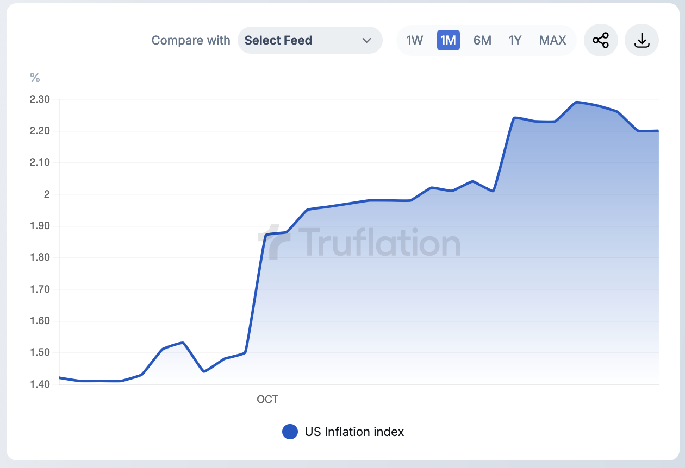Switch to the 1W time range
This screenshot has width=685, height=468.
point(415,40)
